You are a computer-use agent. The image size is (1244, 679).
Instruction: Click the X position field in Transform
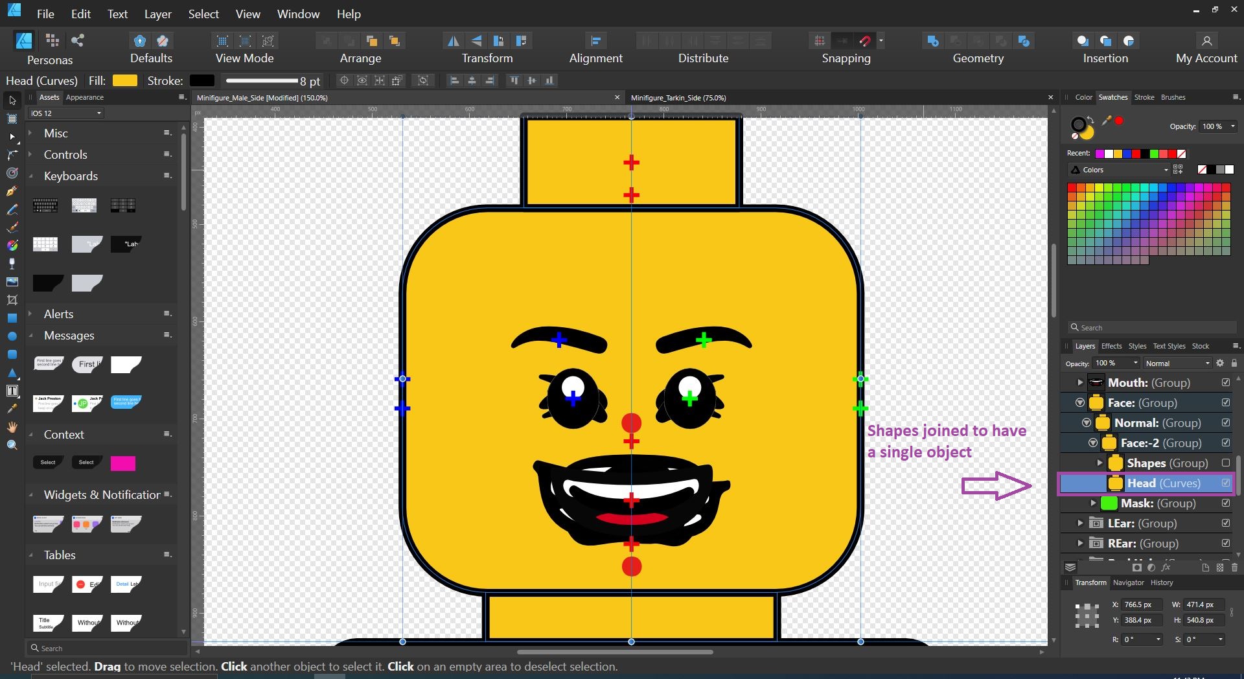(1142, 604)
